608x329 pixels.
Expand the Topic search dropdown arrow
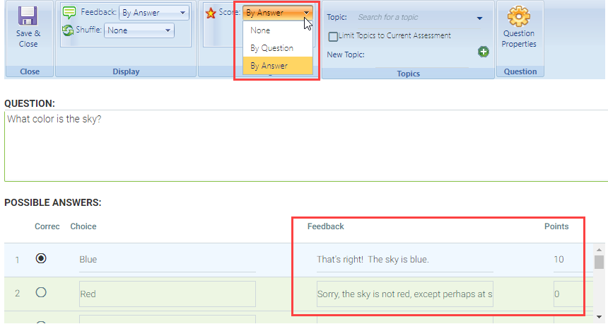[x=479, y=18]
